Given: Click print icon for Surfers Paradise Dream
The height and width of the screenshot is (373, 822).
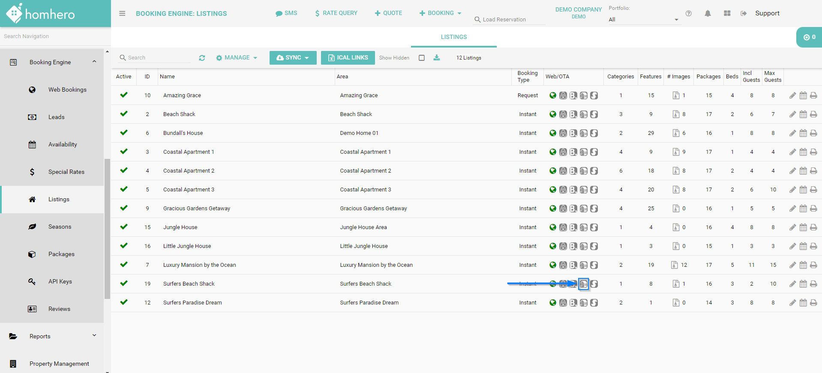Looking at the screenshot, I should 813,303.
